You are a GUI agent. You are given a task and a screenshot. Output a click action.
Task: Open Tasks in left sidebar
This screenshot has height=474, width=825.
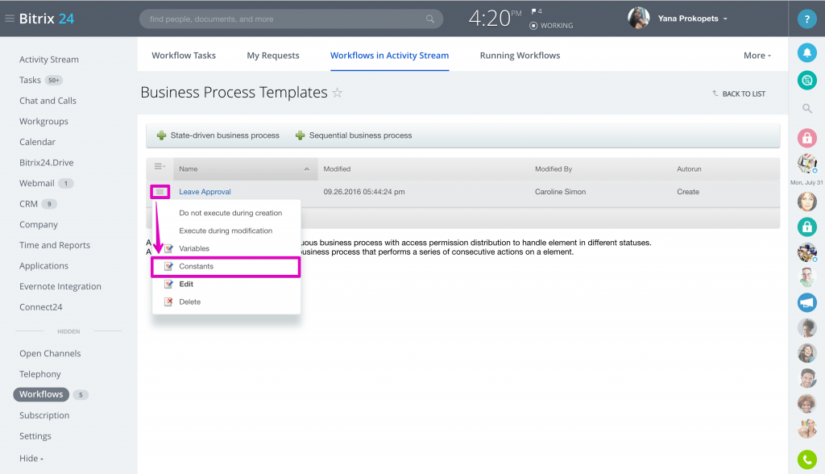point(30,80)
